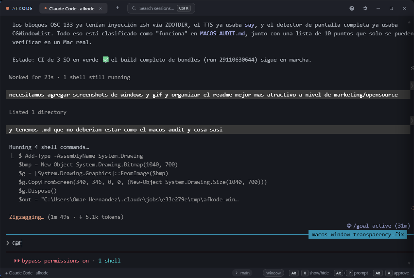Image resolution: width=414 pixels, height=278 pixels.
Task: Click the AFKODE logo
Action: click(19, 8)
